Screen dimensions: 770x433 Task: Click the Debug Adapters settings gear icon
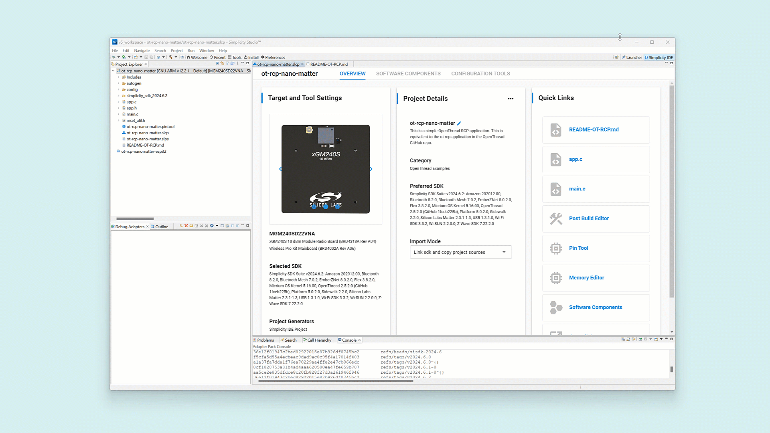point(212,226)
